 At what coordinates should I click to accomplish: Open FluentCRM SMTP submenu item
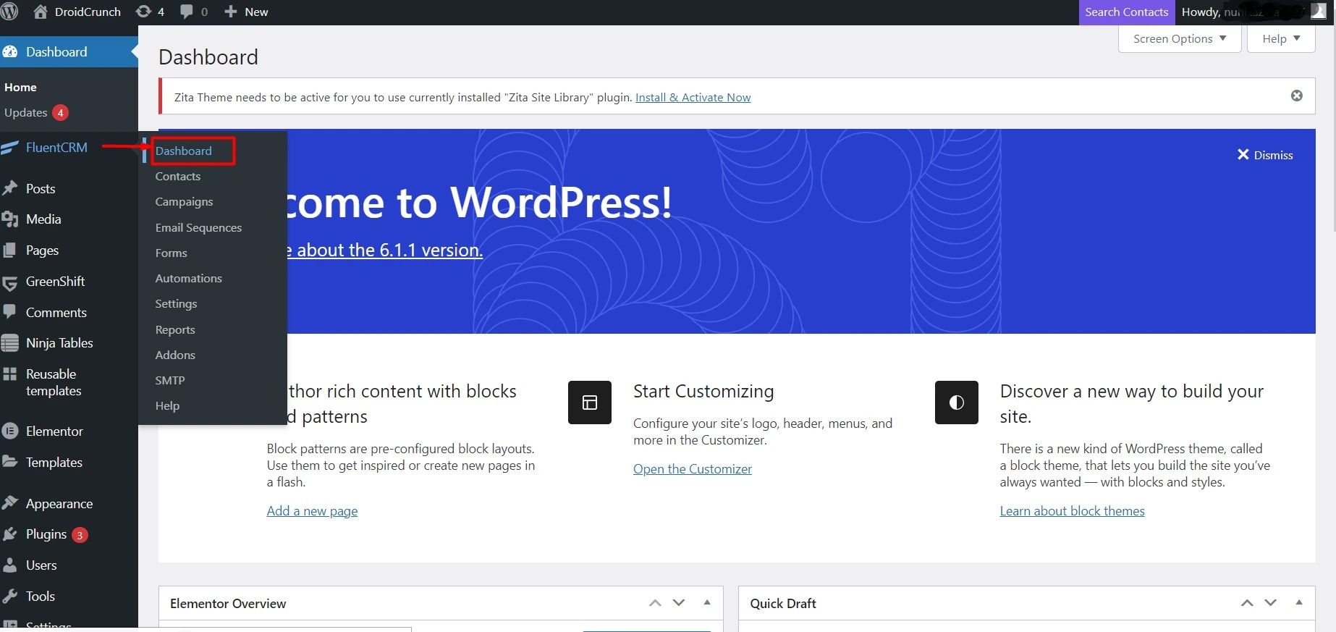(x=170, y=380)
